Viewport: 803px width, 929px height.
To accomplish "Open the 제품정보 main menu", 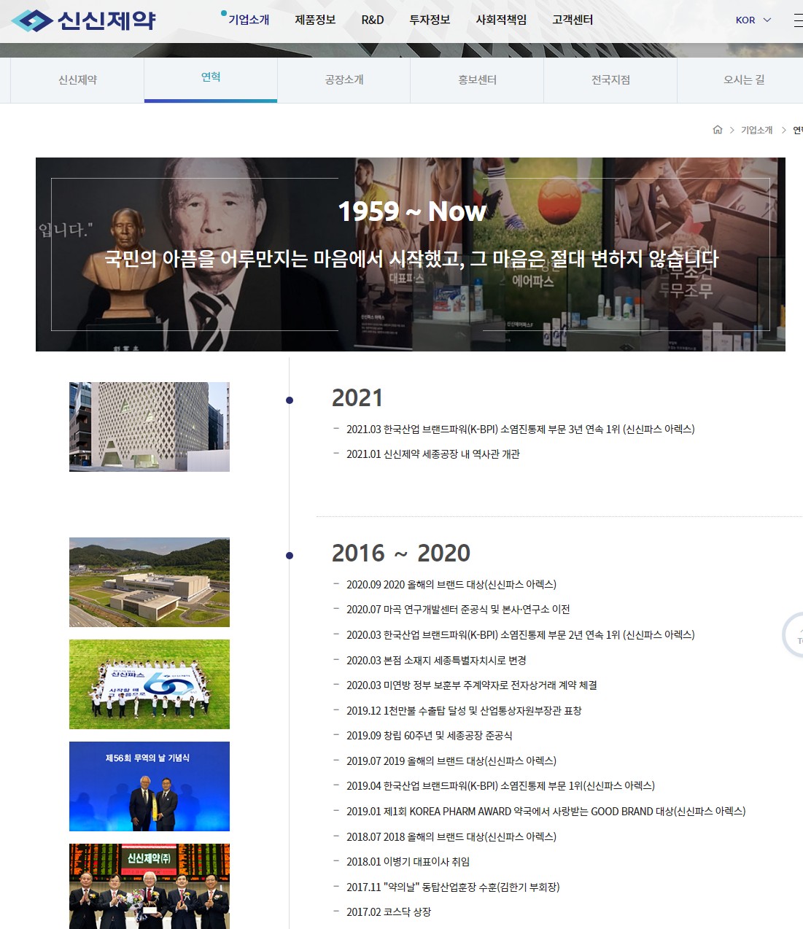I will click(315, 20).
